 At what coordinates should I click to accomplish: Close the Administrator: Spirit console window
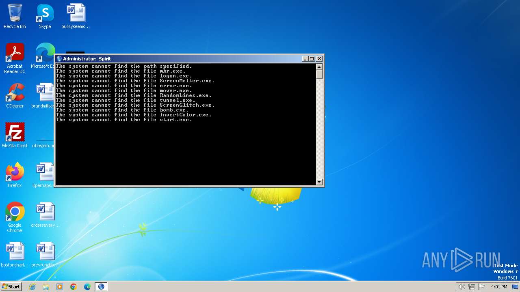pyautogui.click(x=319, y=59)
